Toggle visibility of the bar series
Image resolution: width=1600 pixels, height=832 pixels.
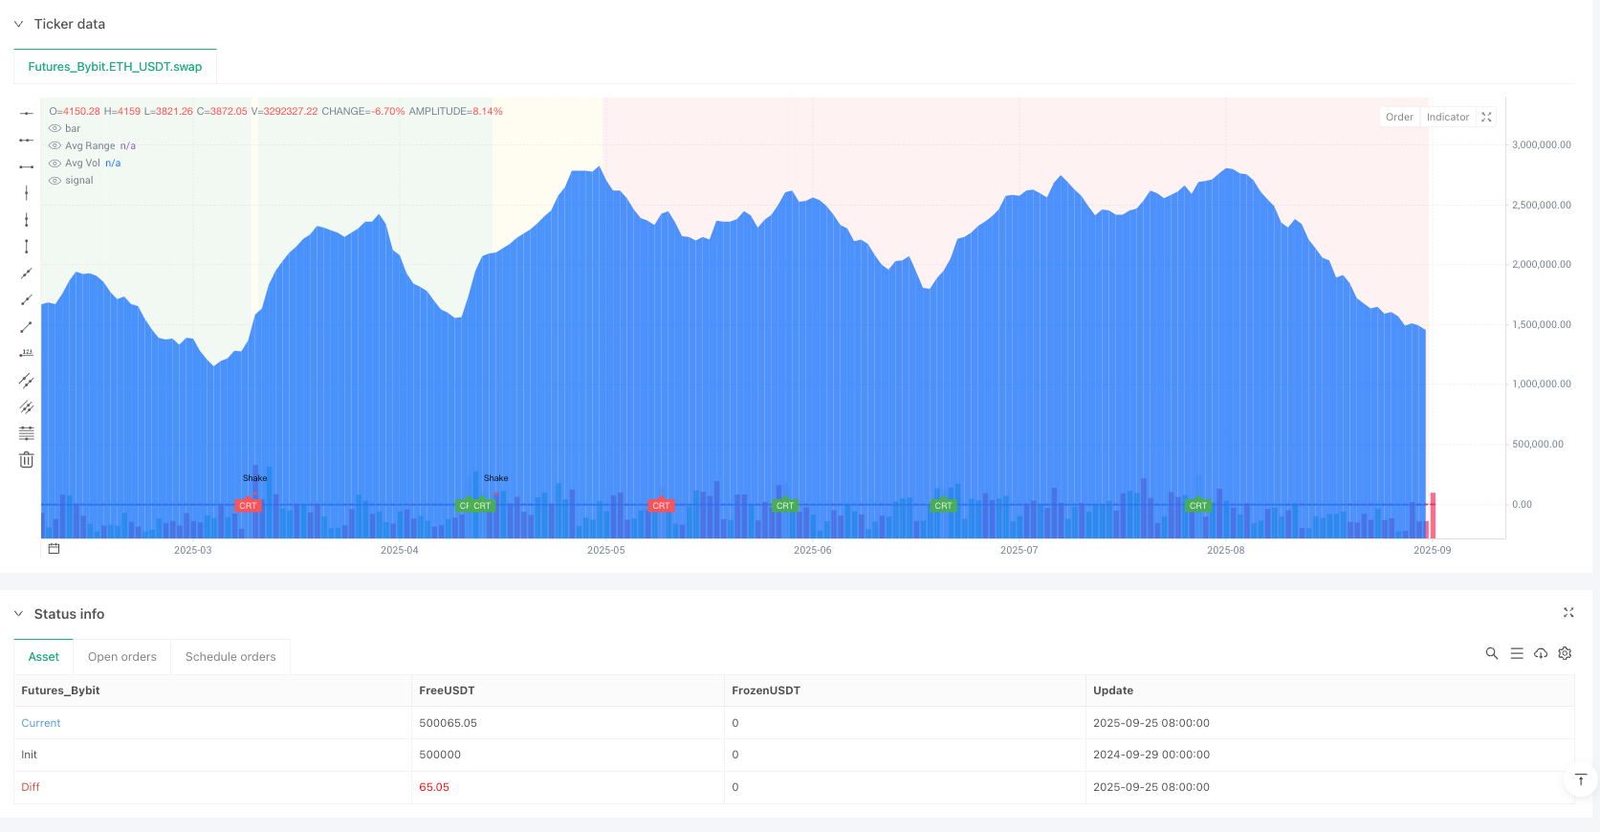coord(55,128)
